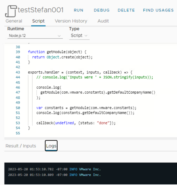Click the action script icon beside testStefan001
This screenshot has width=177, height=185.
[11, 11]
